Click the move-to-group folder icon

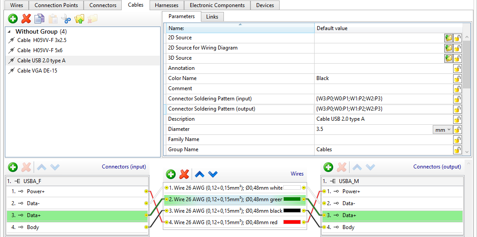[x=79, y=19]
